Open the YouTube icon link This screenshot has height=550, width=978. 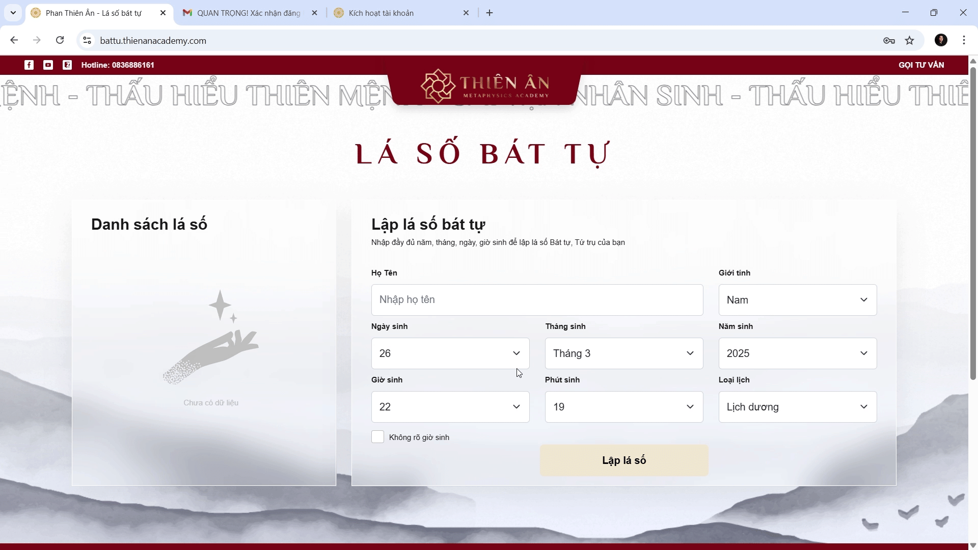[x=48, y=65]
